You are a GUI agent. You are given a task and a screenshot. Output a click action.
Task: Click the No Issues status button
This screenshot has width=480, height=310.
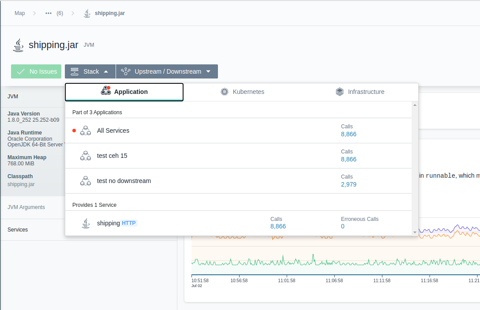pyautogui.click(x=36, y=71)
